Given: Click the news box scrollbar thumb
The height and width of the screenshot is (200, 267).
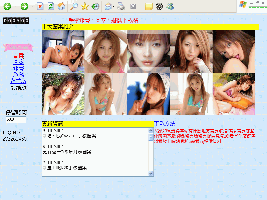Looking at the screenshot, I should coord(151,137).
